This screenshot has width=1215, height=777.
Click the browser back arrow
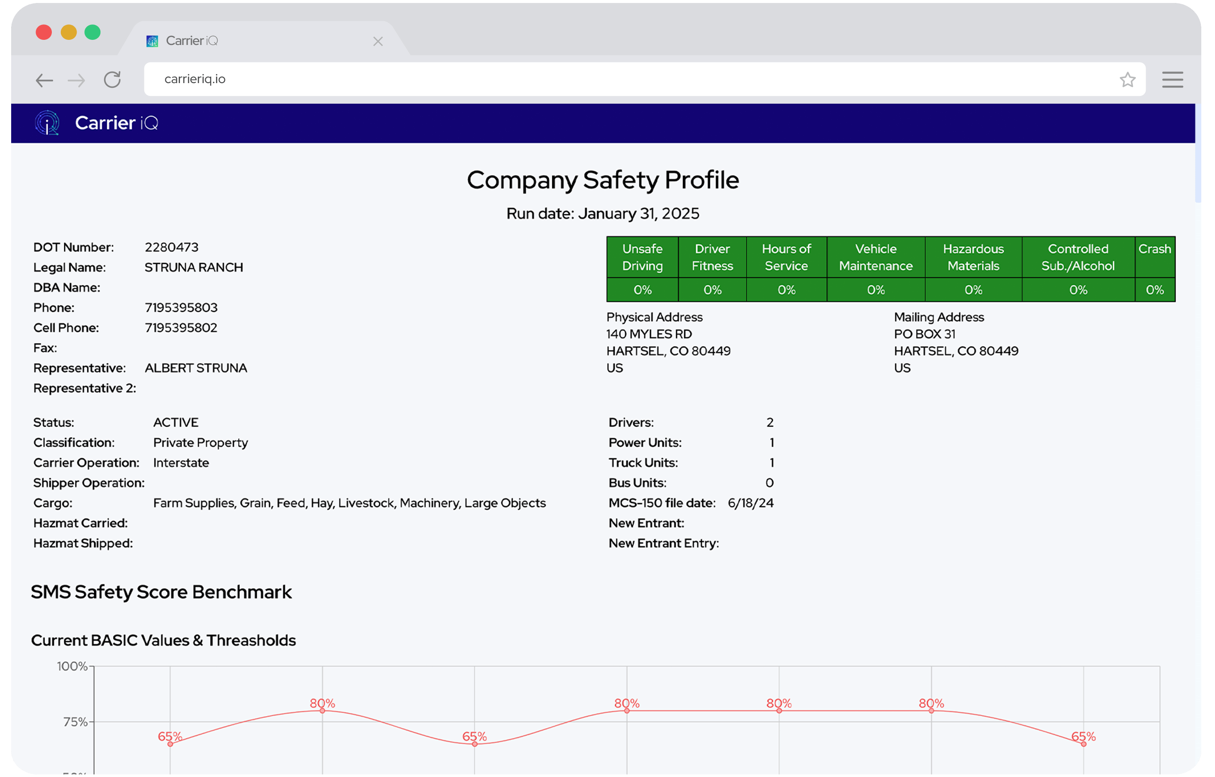[x=45, y=80]
